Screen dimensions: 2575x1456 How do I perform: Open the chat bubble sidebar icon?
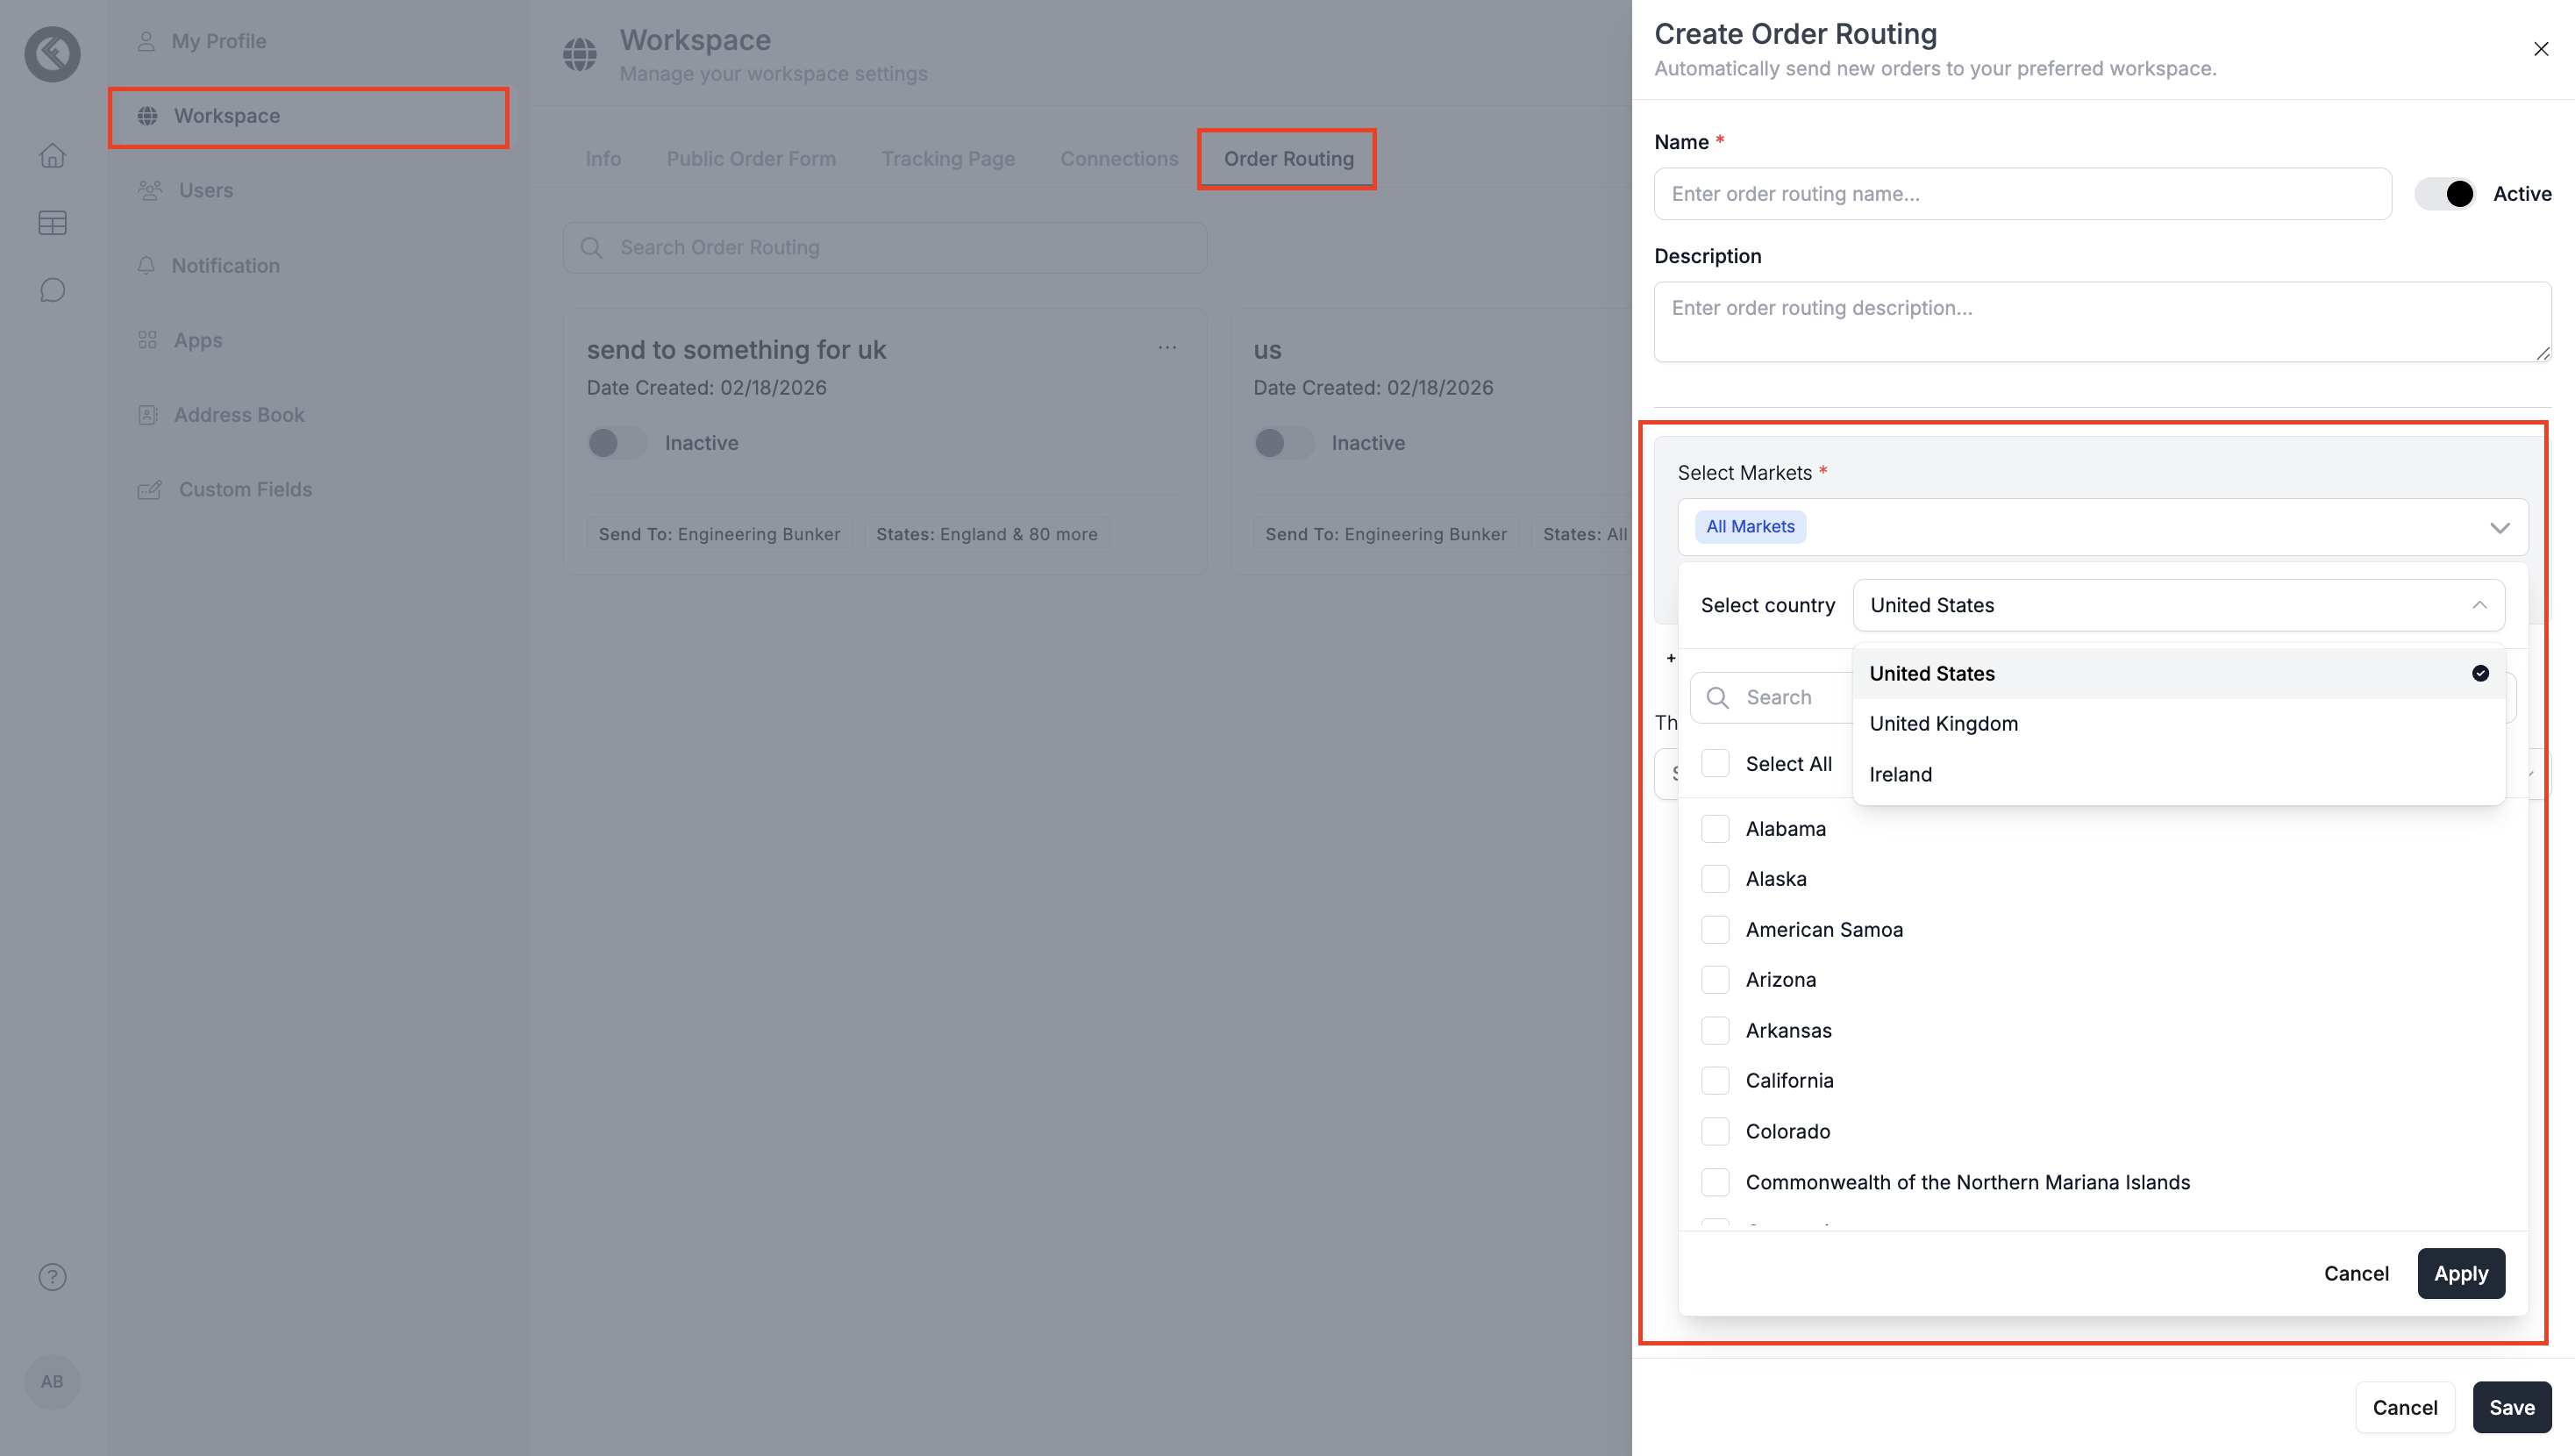click(x=52, y=290)
